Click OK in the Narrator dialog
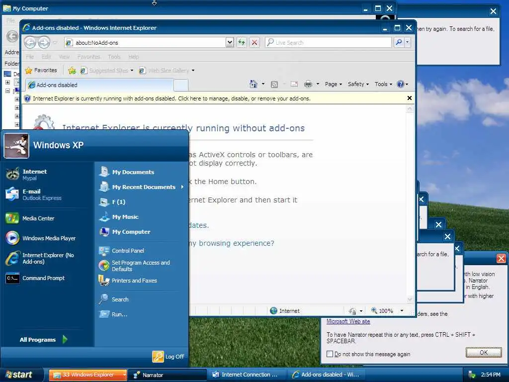509x382 pixels. click(x=484, y=353)
